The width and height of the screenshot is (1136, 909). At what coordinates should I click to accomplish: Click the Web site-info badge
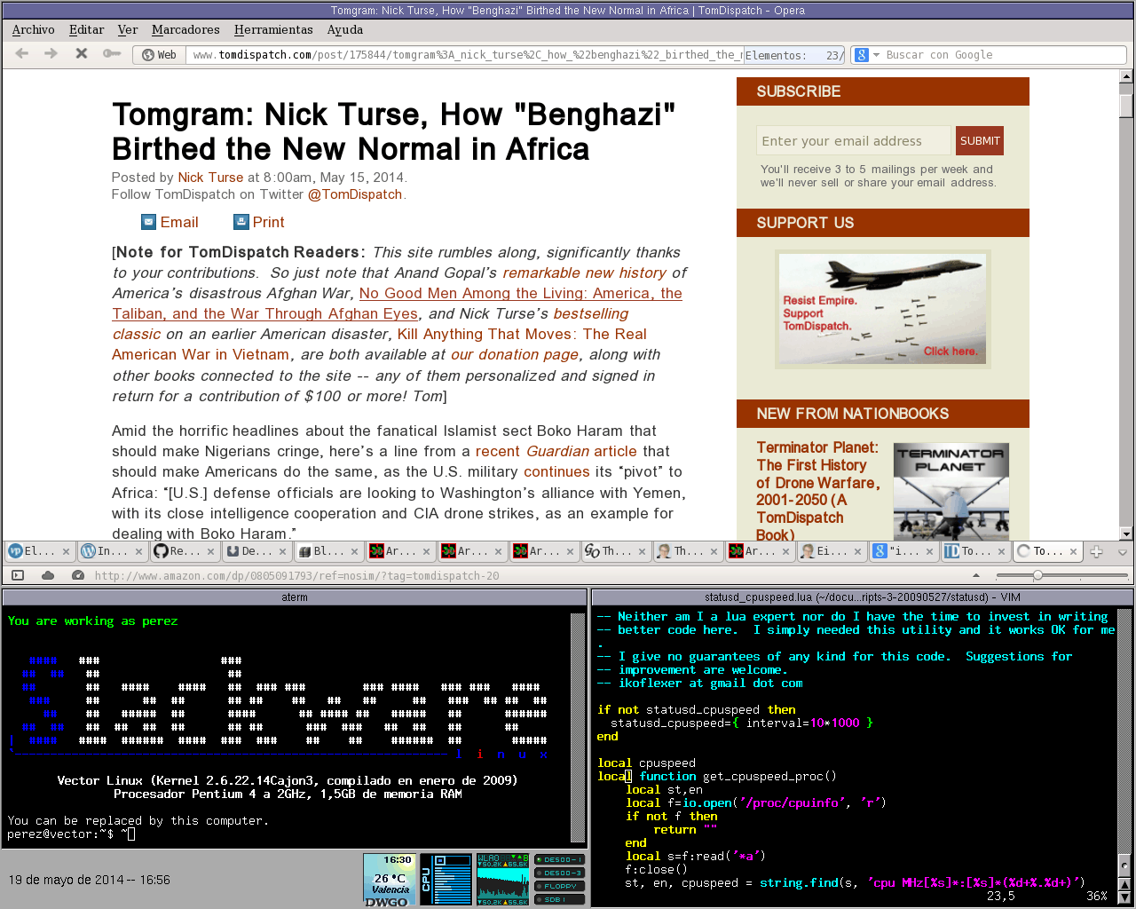click(160, 55)
